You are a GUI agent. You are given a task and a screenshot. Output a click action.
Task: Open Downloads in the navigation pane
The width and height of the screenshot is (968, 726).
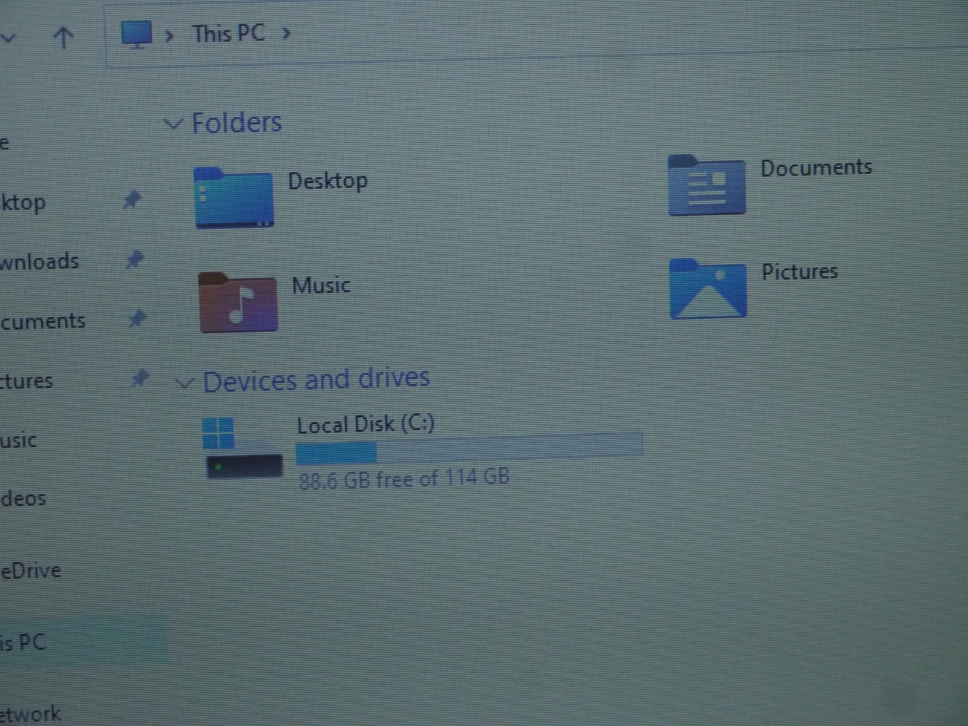39,261
